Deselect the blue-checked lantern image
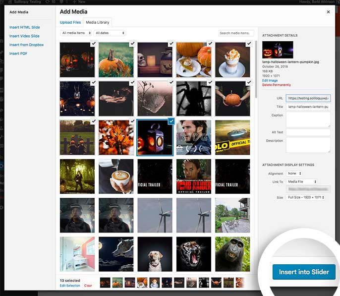This screenshot has width=340, height=296. [171, 121]
